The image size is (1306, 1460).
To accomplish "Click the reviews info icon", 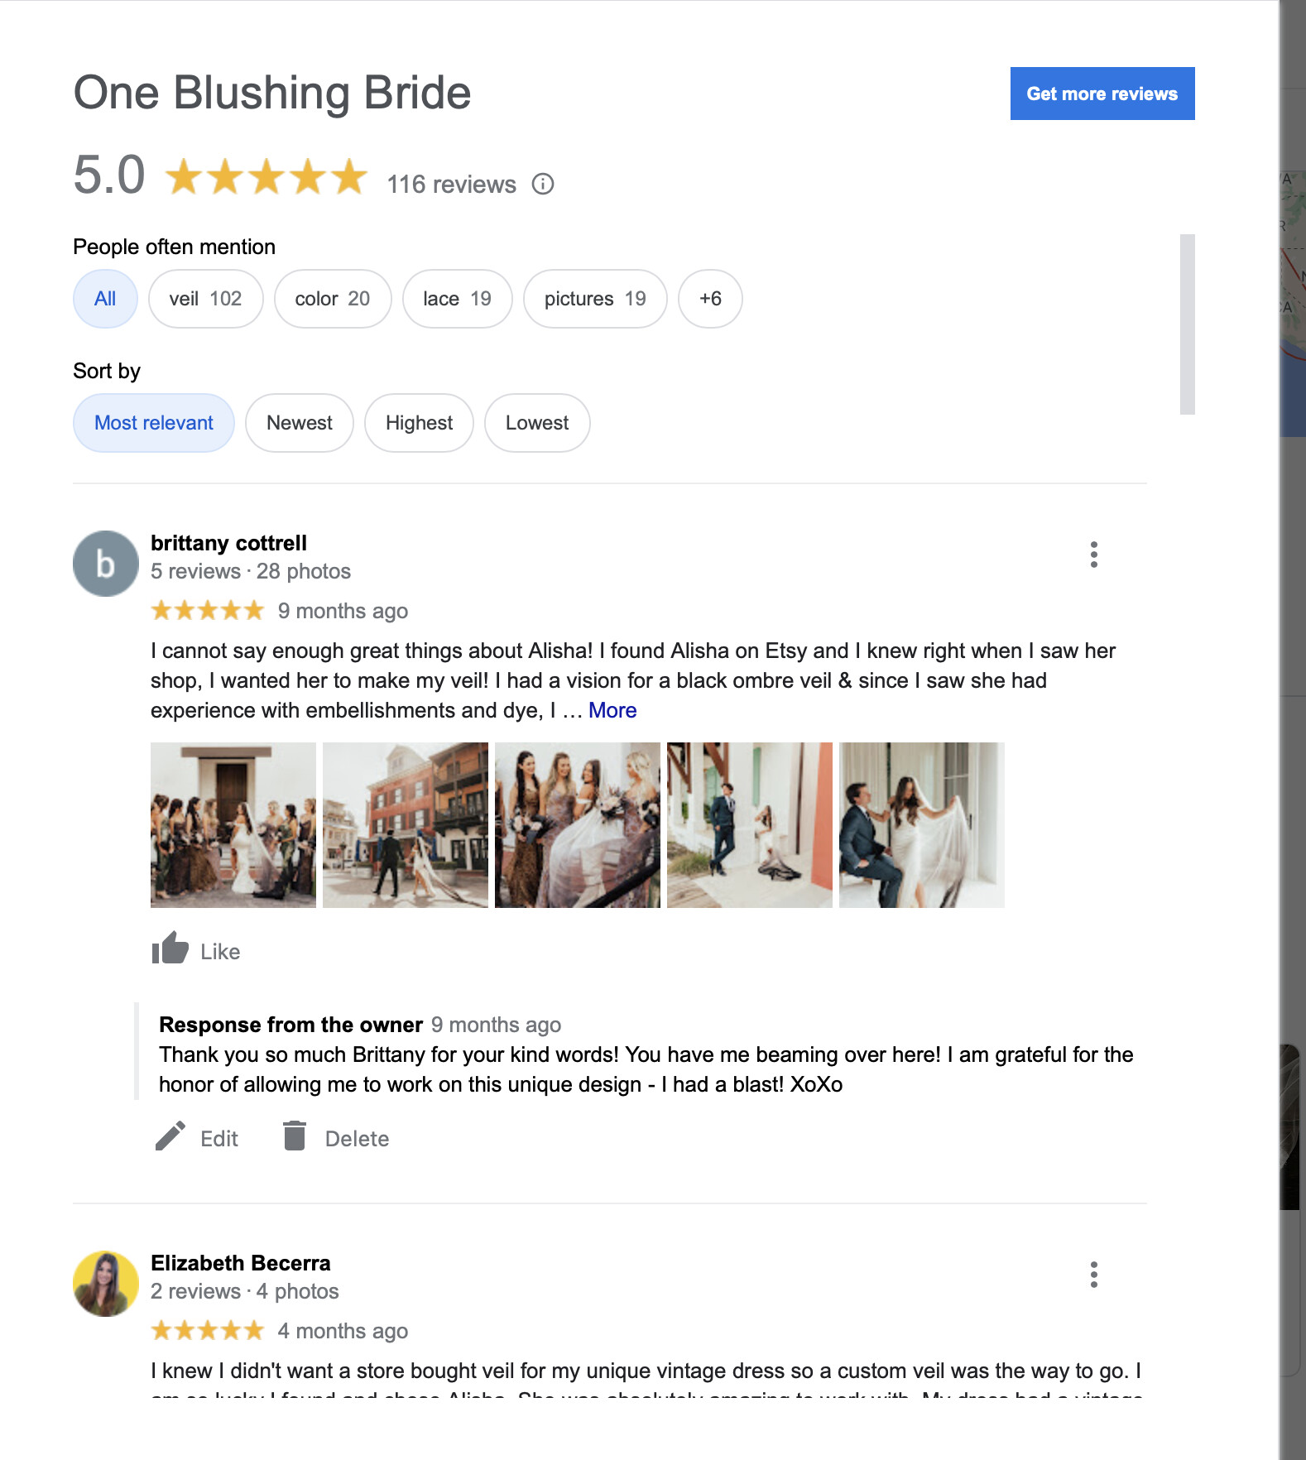I will click(543, 184).
